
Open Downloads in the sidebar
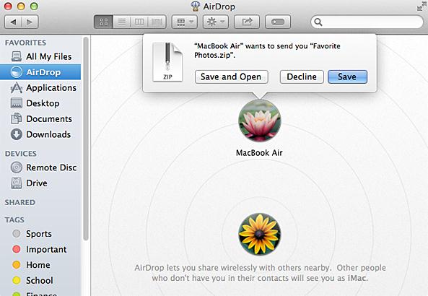pyautogui.click(x=41, y=134)
